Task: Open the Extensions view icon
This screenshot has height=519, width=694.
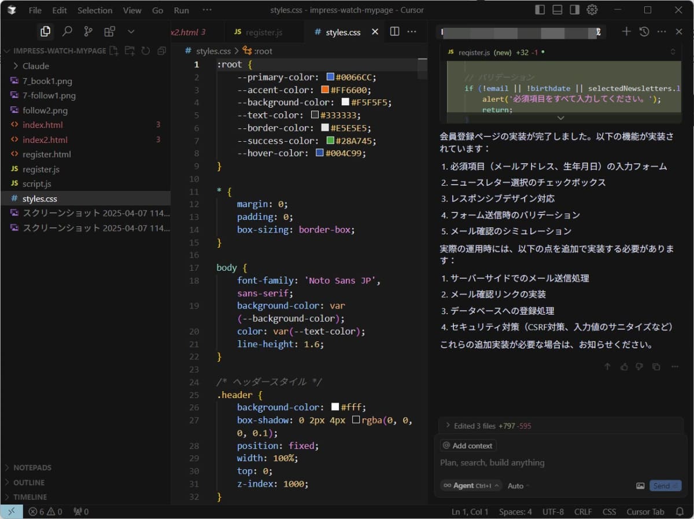Action: click(x=109, y=32)
